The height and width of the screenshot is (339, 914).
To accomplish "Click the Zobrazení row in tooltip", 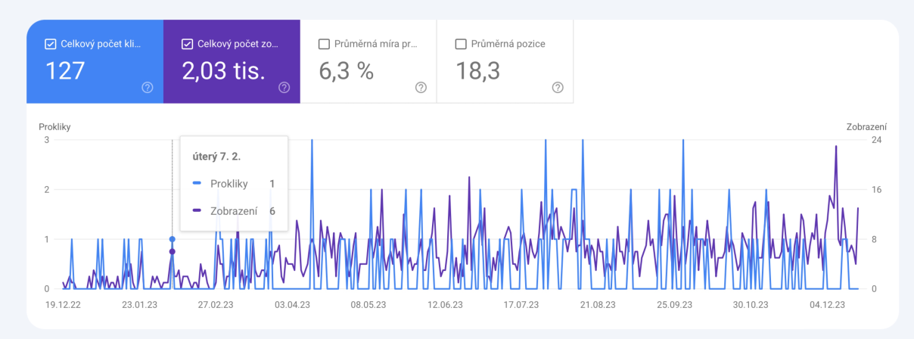I will tap(234, 211).
